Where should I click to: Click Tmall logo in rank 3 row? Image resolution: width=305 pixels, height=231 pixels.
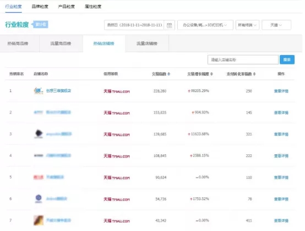117,135
